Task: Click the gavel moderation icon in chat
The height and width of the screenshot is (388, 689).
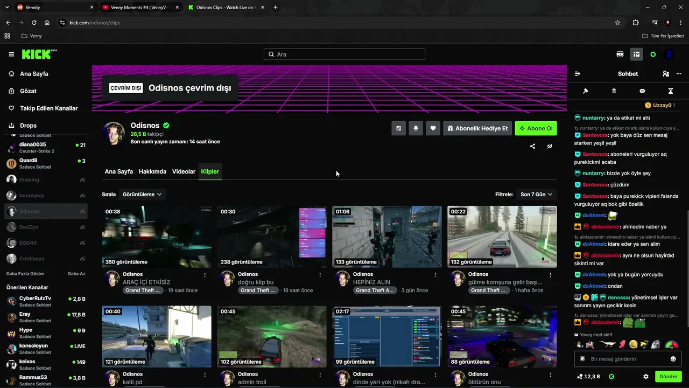Action: 586,91
